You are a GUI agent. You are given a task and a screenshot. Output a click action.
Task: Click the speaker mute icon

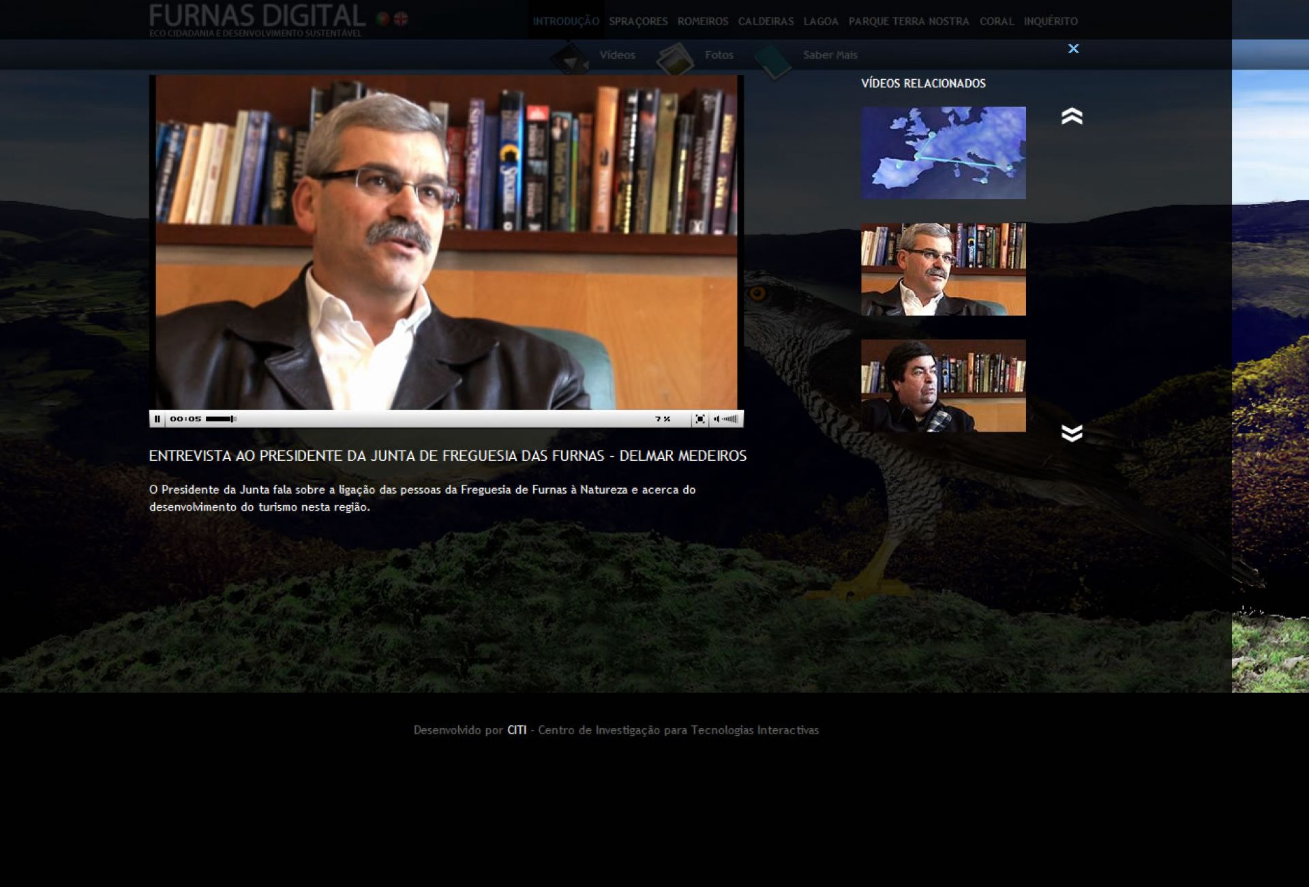pyautogui.click(x=717, y=419)
